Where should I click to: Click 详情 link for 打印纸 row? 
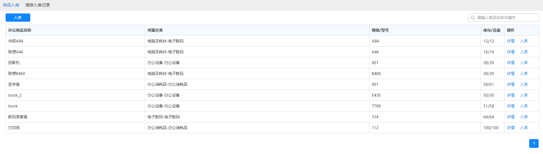511,128
